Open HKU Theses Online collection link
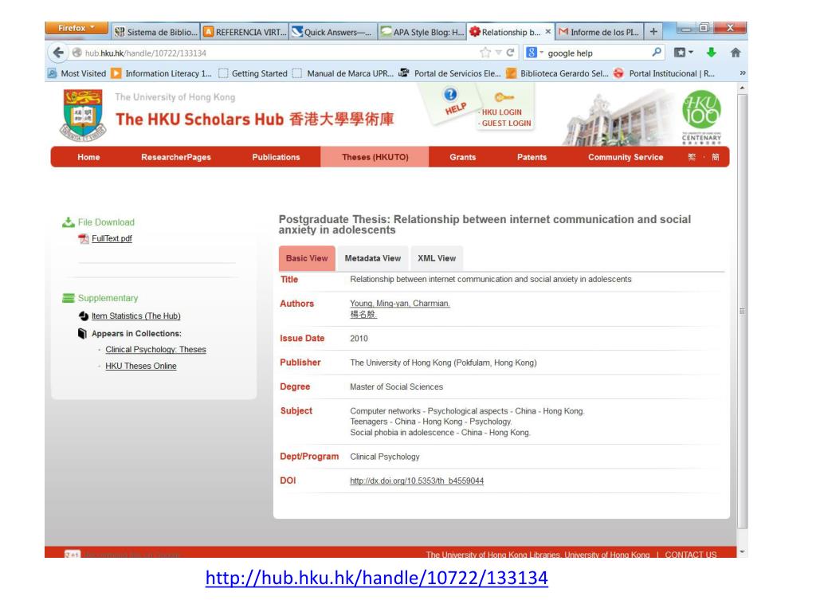 click(140, 366)
